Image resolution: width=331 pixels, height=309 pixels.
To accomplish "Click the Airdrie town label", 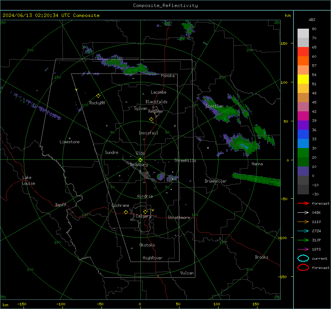I will tap(145, 196).
